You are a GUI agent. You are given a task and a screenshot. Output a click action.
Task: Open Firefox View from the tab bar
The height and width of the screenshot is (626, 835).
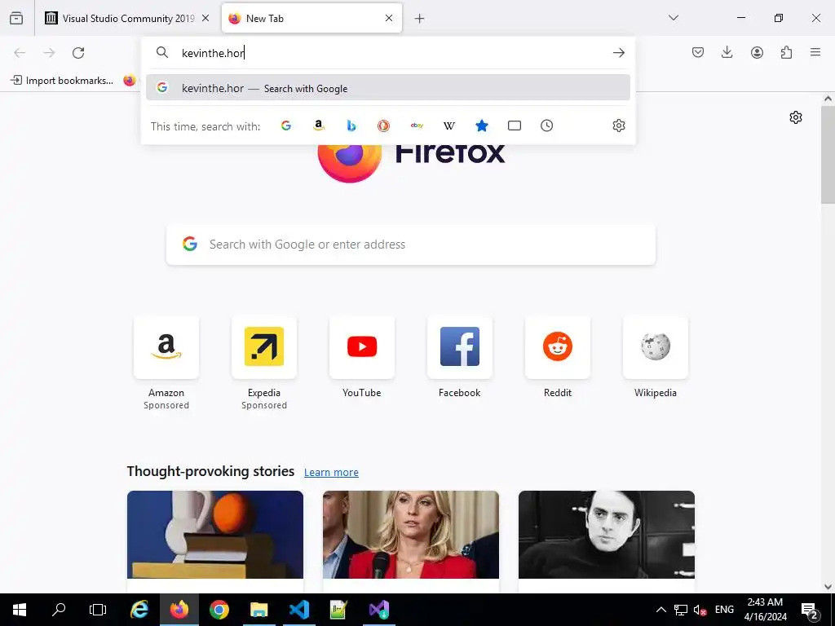(16, 19)
